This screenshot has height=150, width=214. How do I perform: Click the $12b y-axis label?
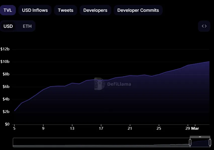[x=5, y=49]
